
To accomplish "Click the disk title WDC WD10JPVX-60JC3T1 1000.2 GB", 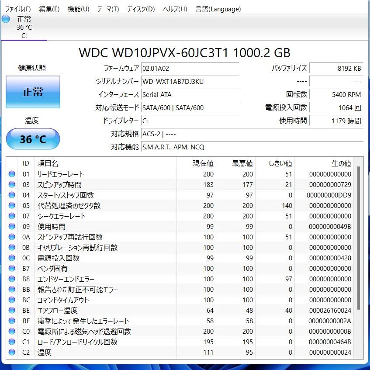I will click(184, 52).
